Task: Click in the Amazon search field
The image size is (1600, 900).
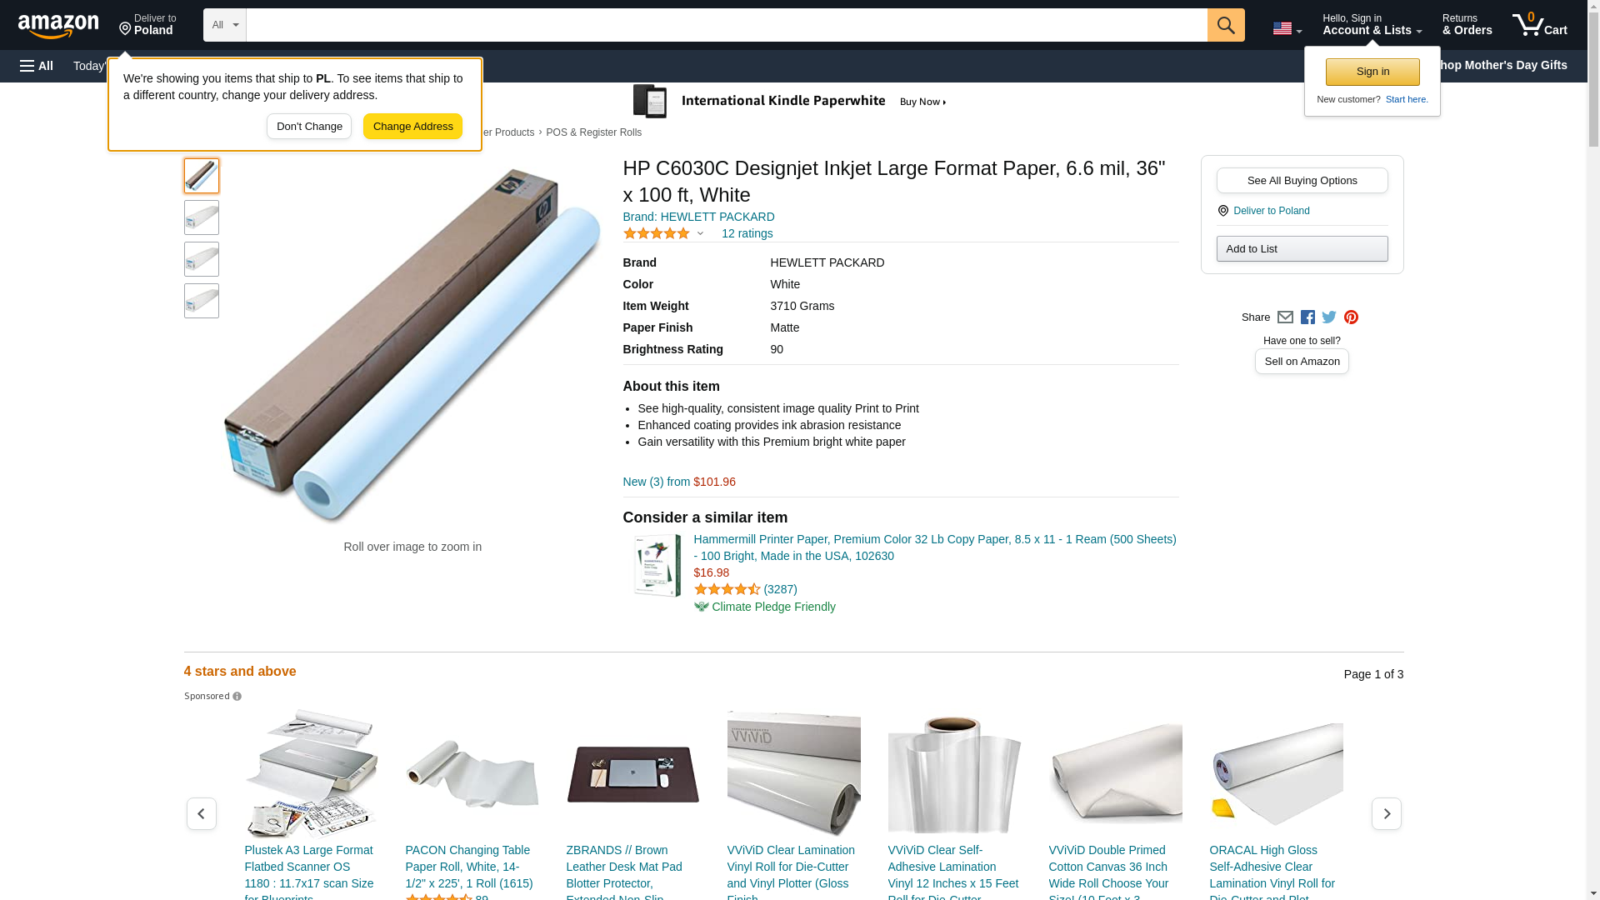Action: click(726, 25)
